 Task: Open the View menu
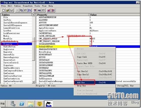click(x=44, y=6)
